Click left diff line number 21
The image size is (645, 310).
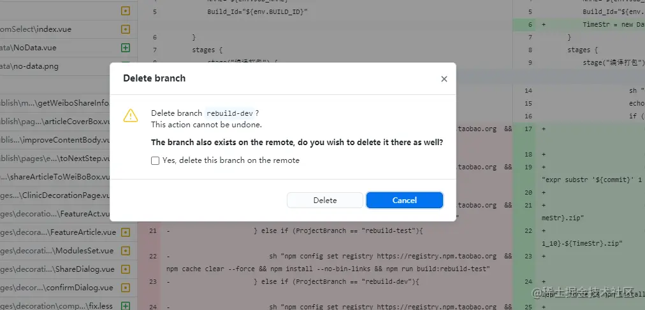(152, 231)
